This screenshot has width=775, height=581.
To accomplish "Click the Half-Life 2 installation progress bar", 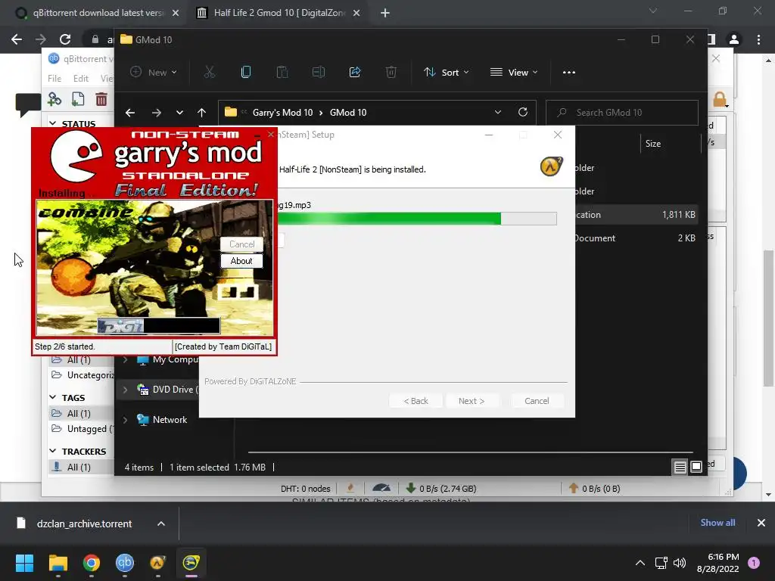I will pos(417,219).
